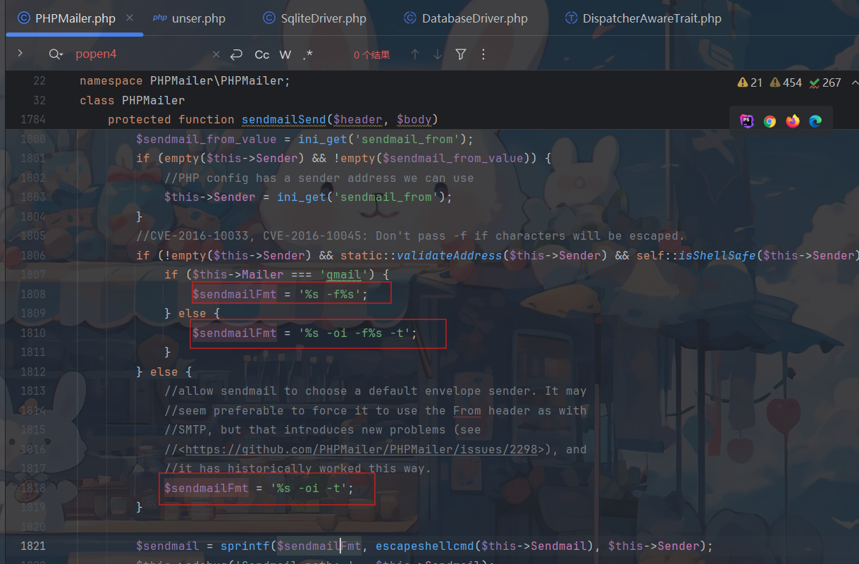Viewport: 859px width, 564px height.
Task: Click the 454 weak warnings indicator
Action: pos(786,82)
